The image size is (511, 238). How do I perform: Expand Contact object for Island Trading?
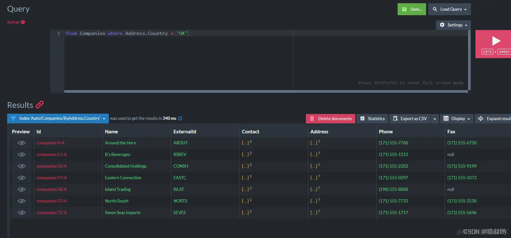pyautogui.click(x=247, y=189)
